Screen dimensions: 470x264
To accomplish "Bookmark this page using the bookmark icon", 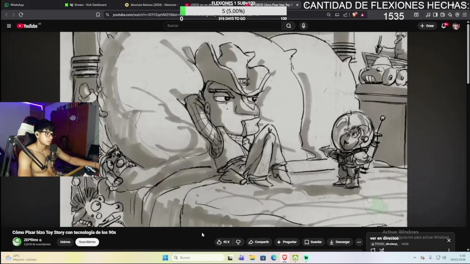I will click(x=98, y=15).
